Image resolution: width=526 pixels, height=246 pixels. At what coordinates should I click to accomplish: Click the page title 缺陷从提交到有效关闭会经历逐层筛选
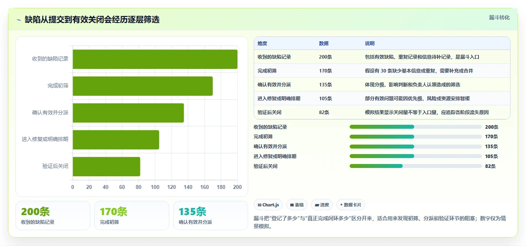(x=92, y=20)
